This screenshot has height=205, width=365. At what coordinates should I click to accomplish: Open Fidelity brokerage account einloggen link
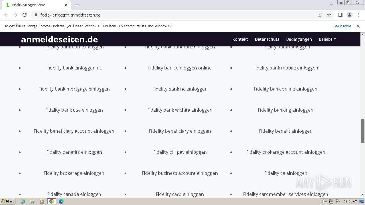[x=286, y=152]
